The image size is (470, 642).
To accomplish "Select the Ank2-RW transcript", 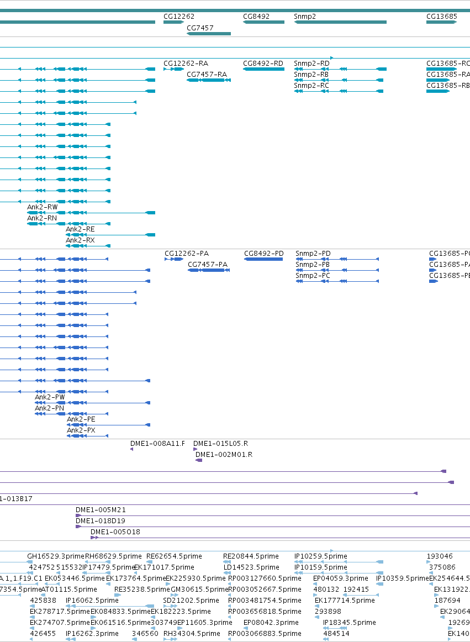I will [91, 213].
